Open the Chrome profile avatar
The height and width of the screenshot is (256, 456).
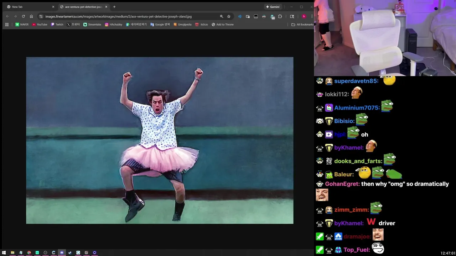coord(304,16)
